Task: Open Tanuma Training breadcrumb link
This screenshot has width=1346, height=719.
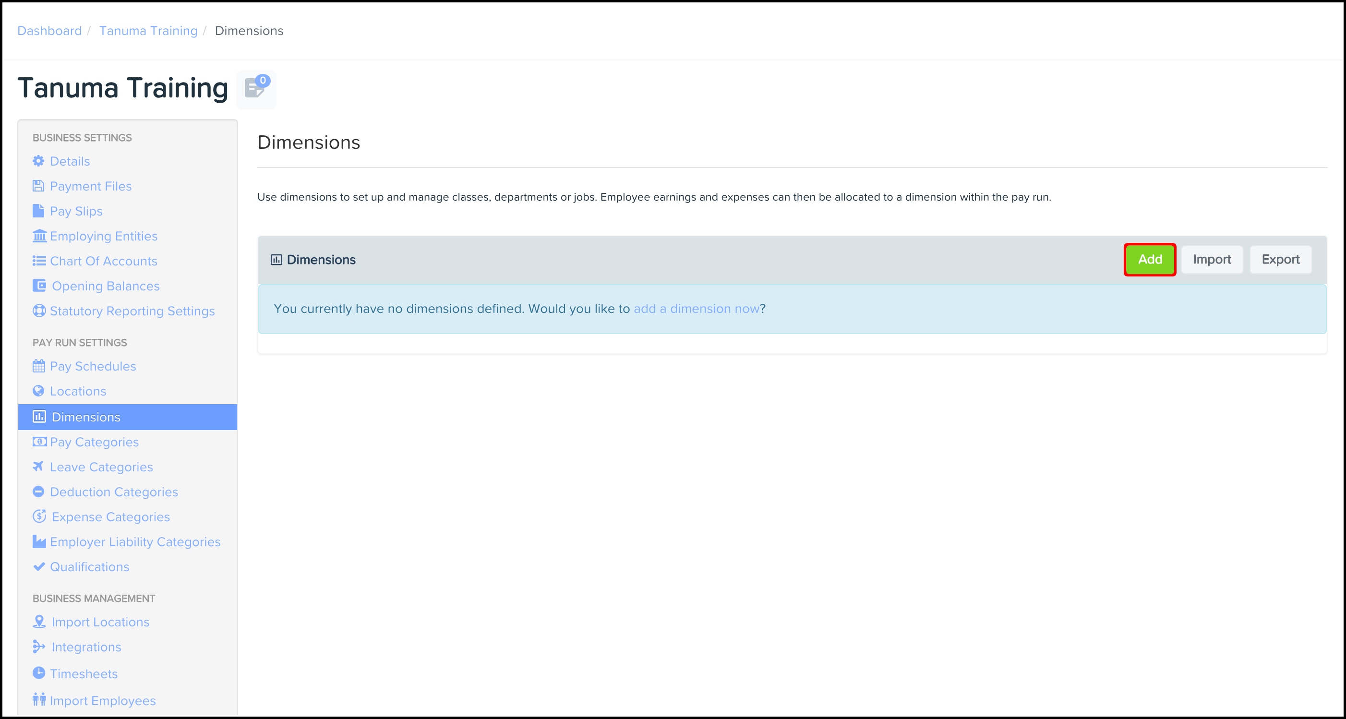Action: (148, 31)
